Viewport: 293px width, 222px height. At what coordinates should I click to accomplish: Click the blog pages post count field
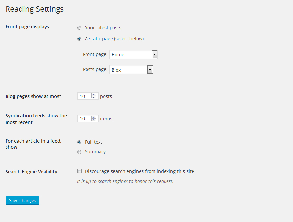tap(84, 96)
